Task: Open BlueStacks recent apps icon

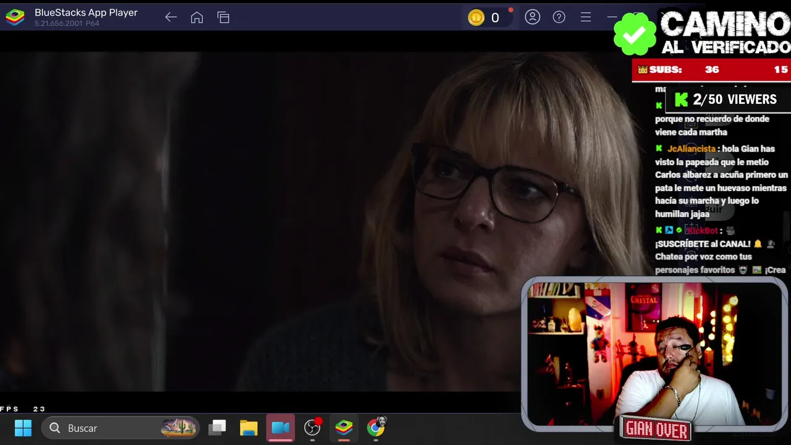Action: [x=224, y=17]
